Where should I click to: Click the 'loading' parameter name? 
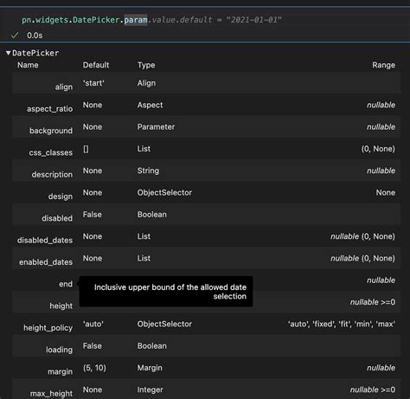click(x=60, y=350)
